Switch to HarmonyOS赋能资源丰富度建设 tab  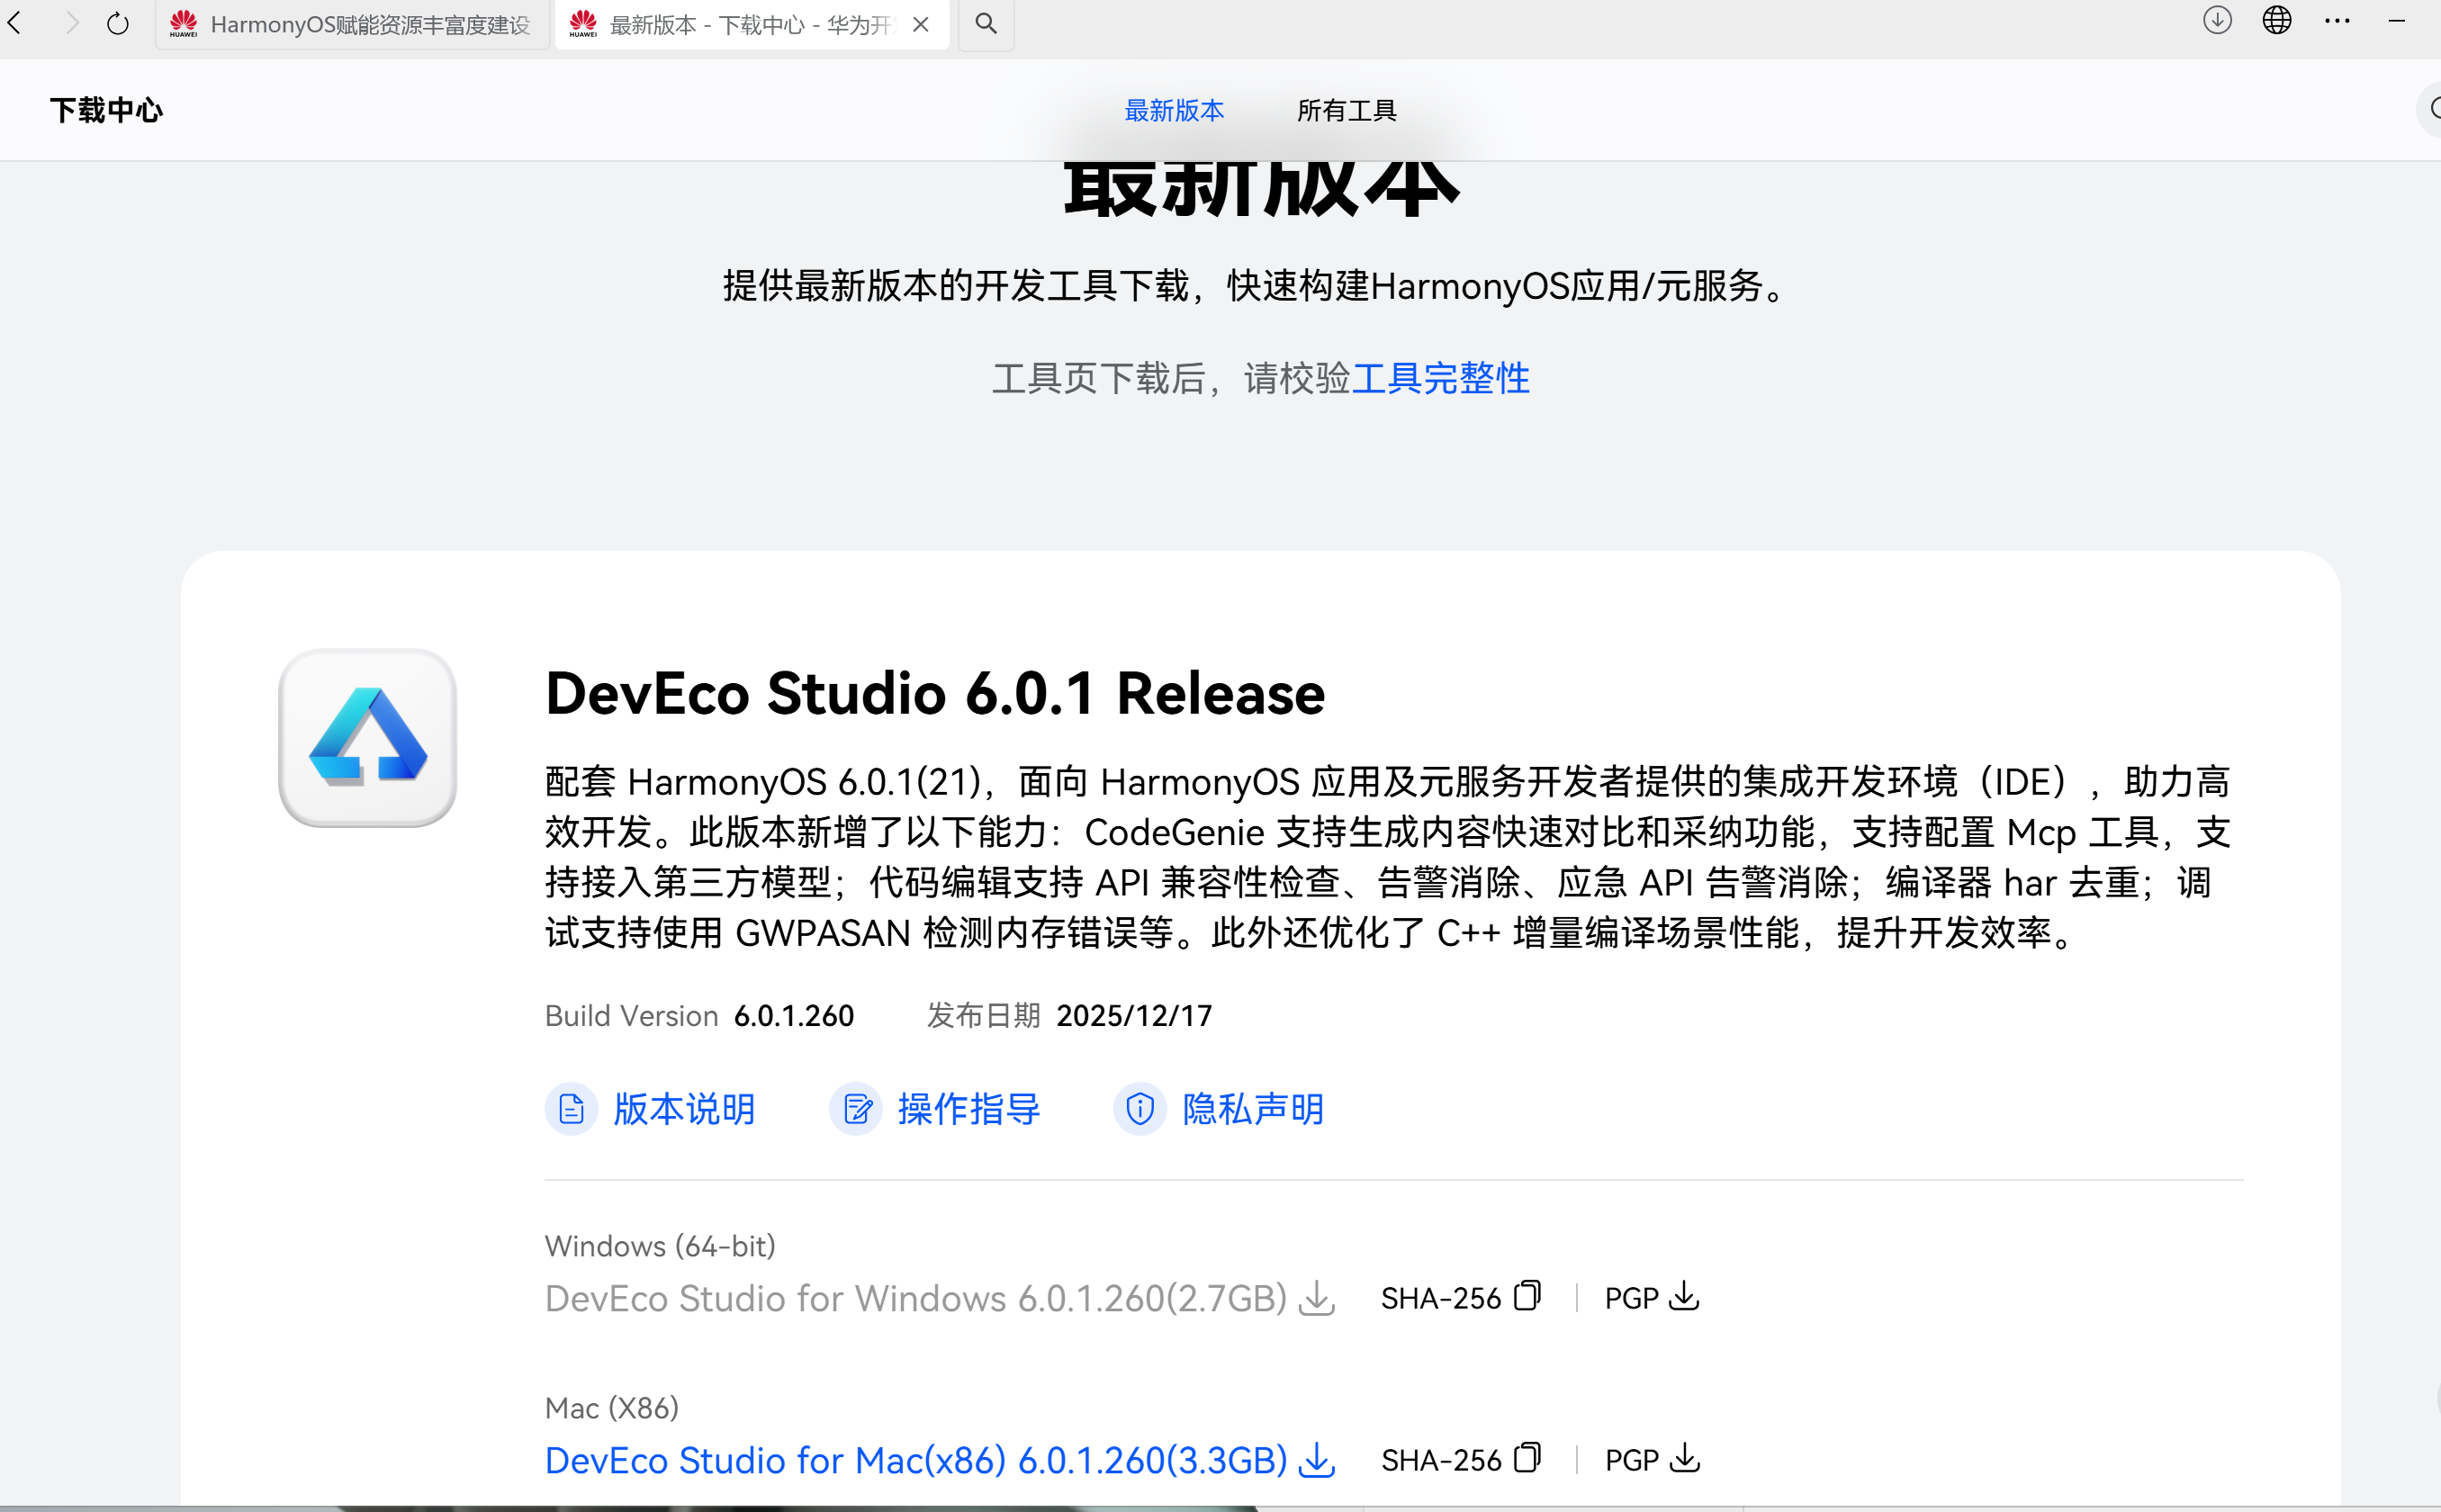point(352,25)
